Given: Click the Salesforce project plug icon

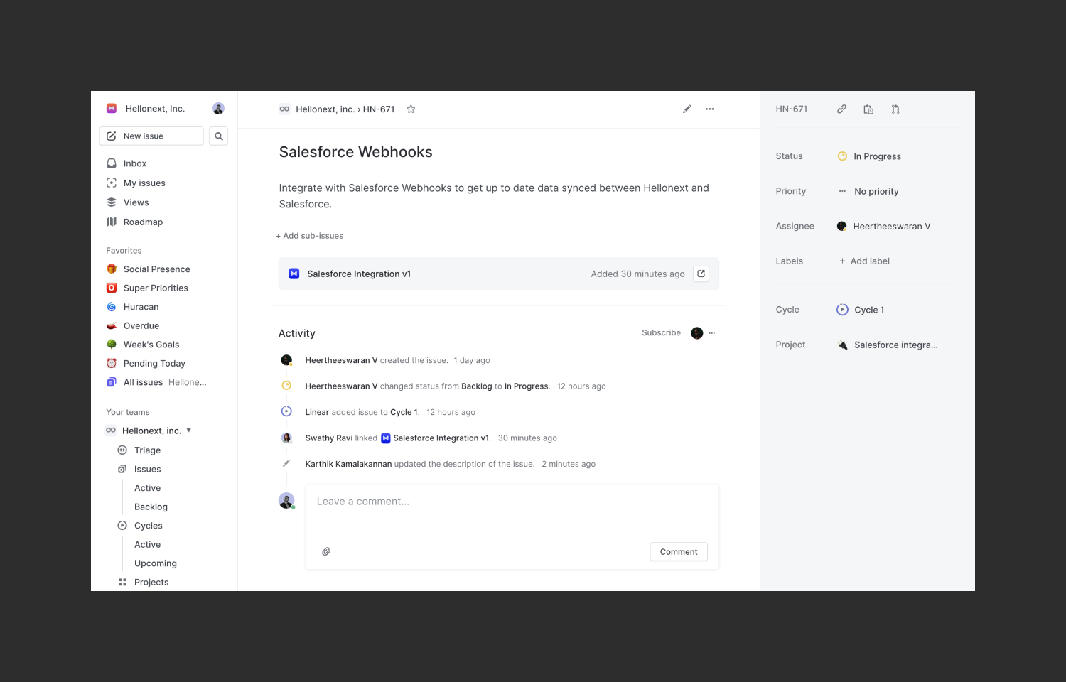Looking at the screenshot, I should (842, 345).
